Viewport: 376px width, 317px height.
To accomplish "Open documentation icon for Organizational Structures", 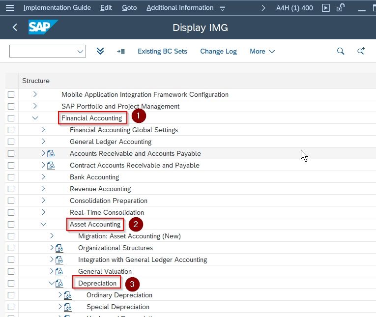I will tap(59, 248).
